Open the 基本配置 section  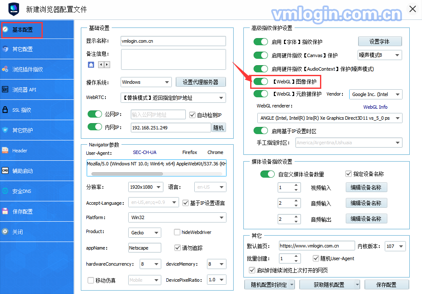[37, 30]
